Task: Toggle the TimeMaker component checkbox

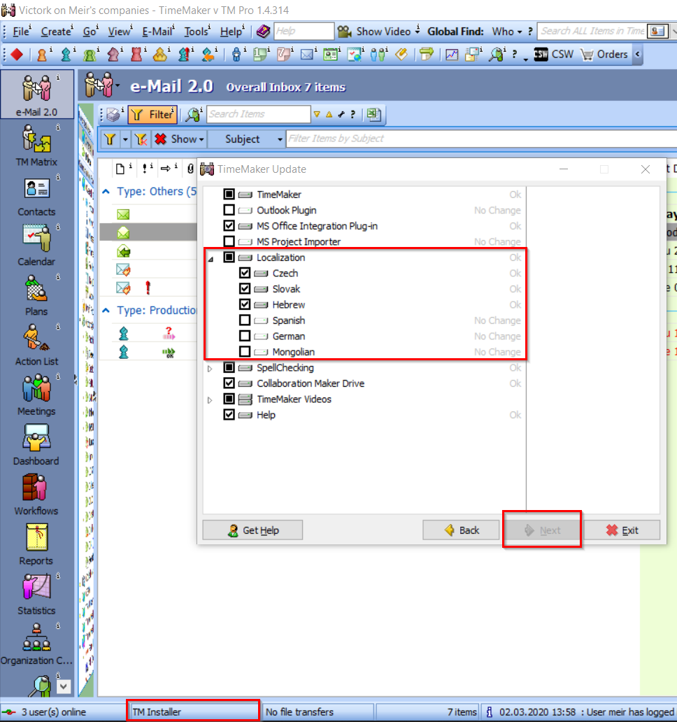Action: point(229,194)
